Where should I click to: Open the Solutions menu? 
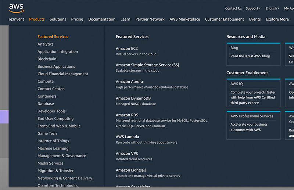click(x=58, y=19)
